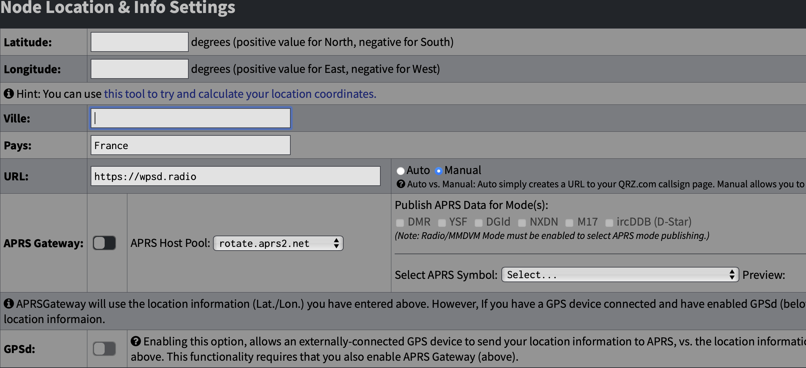Image resolution: width=806 pixels, height=368 pixels.
Task: Click the question mark next to GPSd description
Action: coord(136,341)
